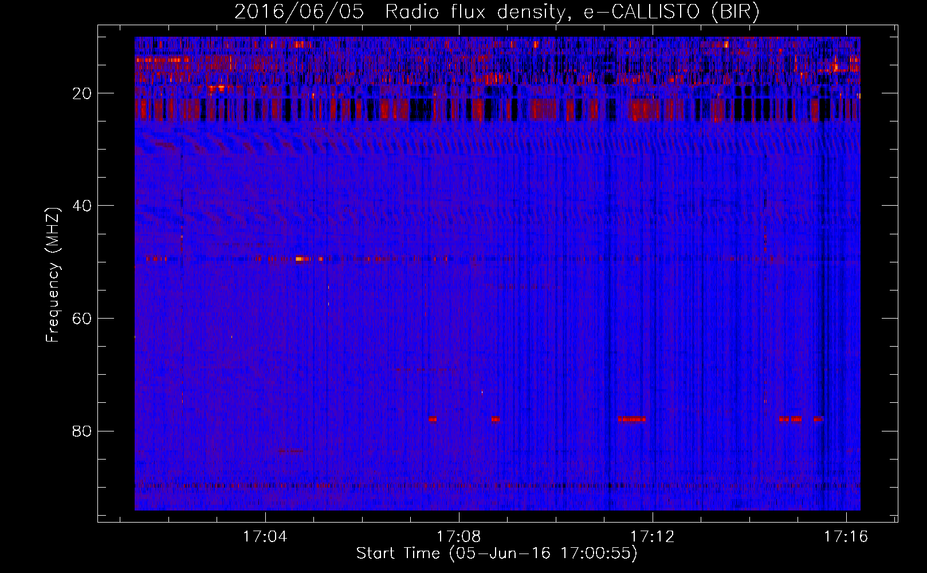
Task: Click the plot title e-CALLISTO (BIR)
Action: pyautogui.click(x=671, y=12)
